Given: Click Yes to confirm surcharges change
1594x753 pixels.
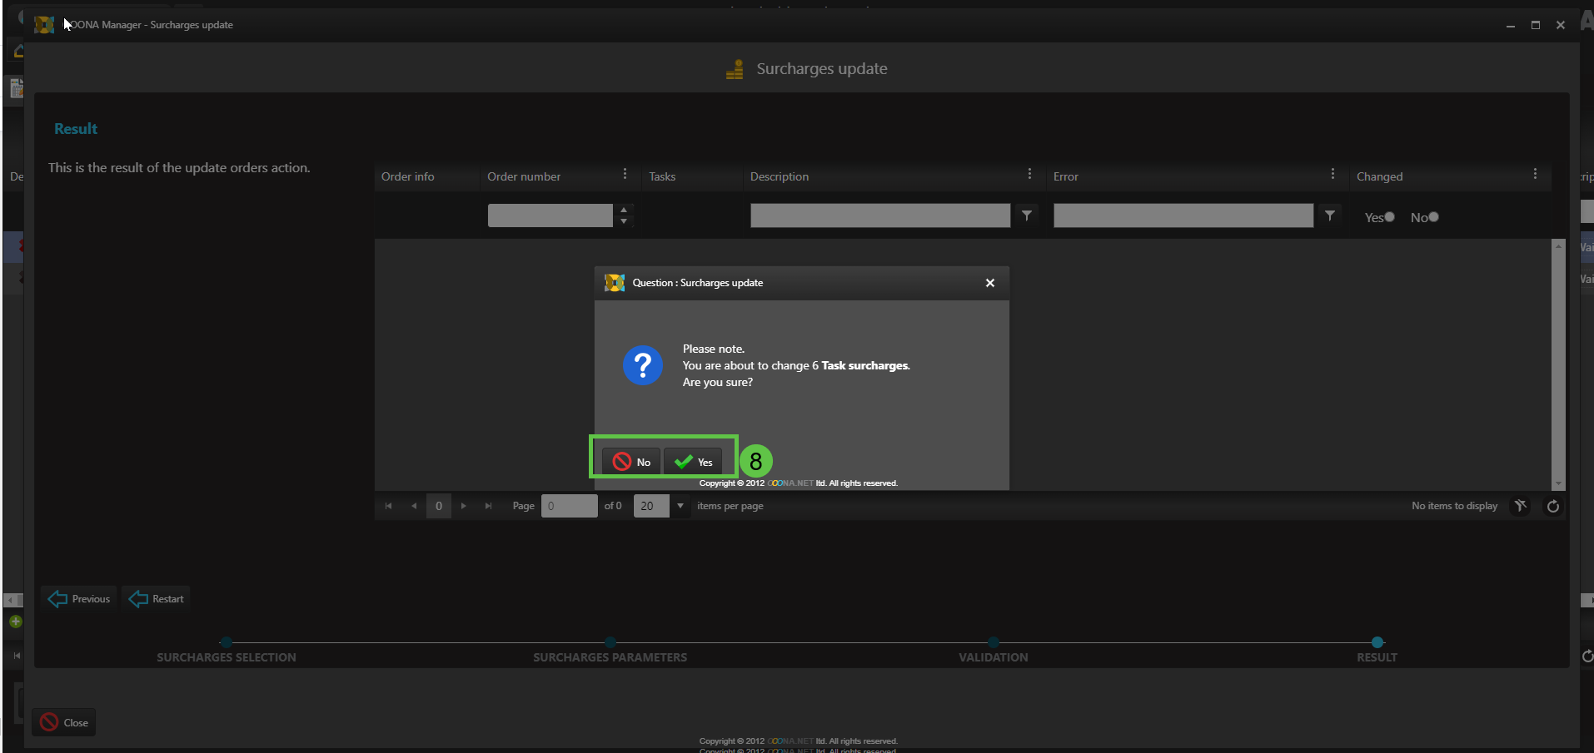Looking at the screenshot, I should click(694, 462).
